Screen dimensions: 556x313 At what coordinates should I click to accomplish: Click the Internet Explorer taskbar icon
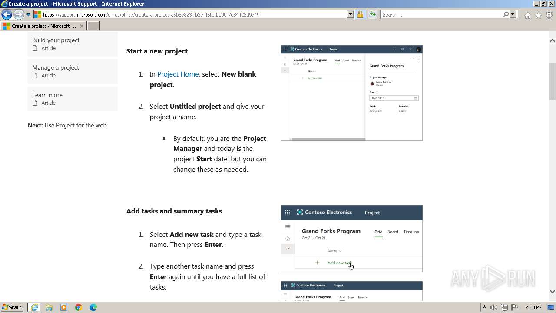34,307
